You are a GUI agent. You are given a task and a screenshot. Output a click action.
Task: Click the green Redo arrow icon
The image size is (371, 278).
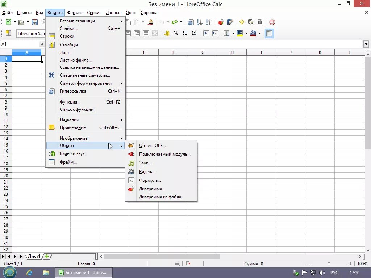175,22
